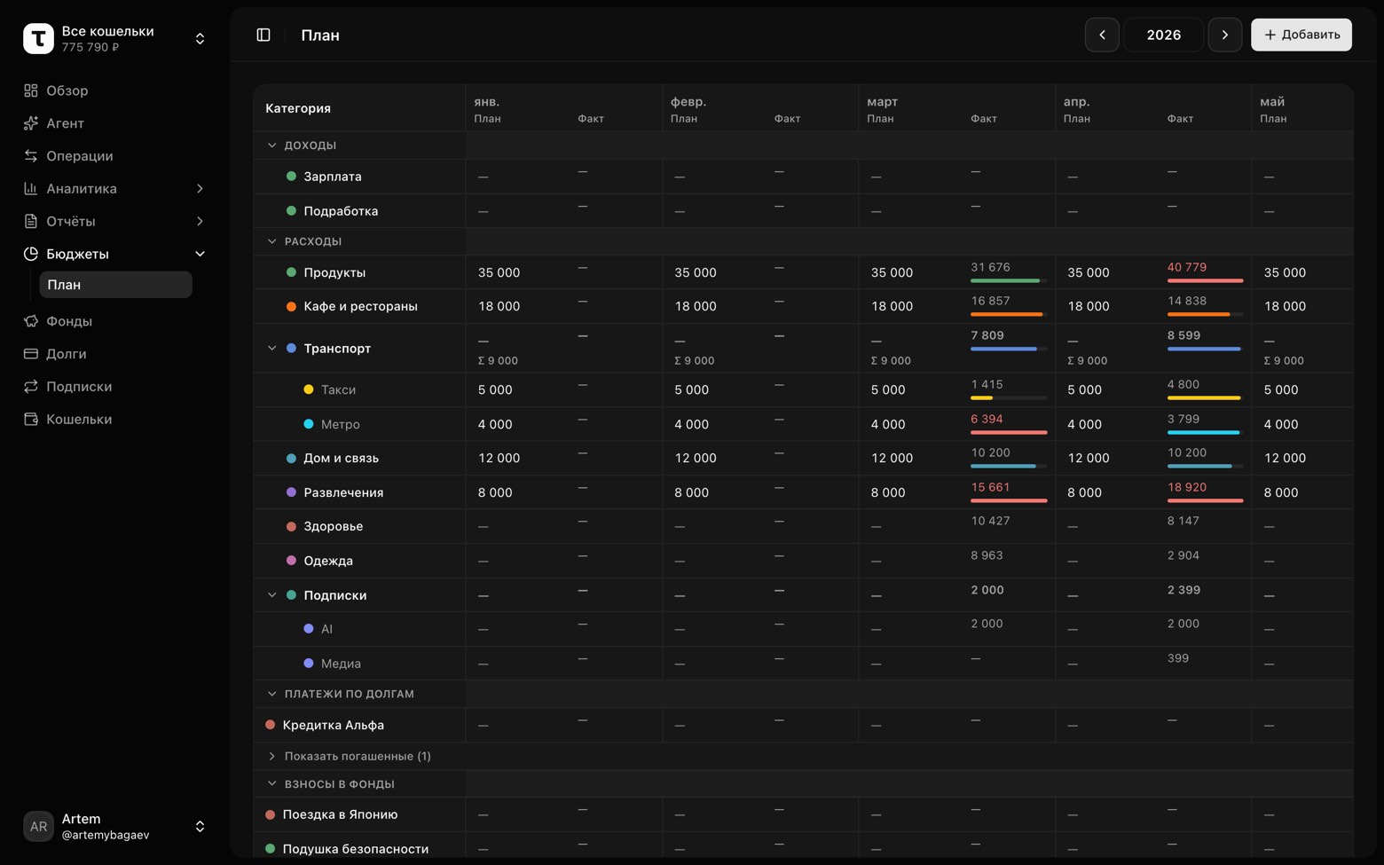Click the Долги card icon

pos(31,354)
